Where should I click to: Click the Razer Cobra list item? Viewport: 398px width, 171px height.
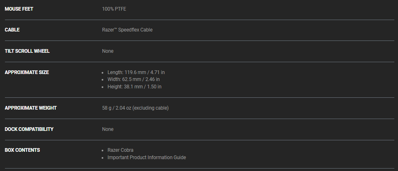click(x=120, y=150)
